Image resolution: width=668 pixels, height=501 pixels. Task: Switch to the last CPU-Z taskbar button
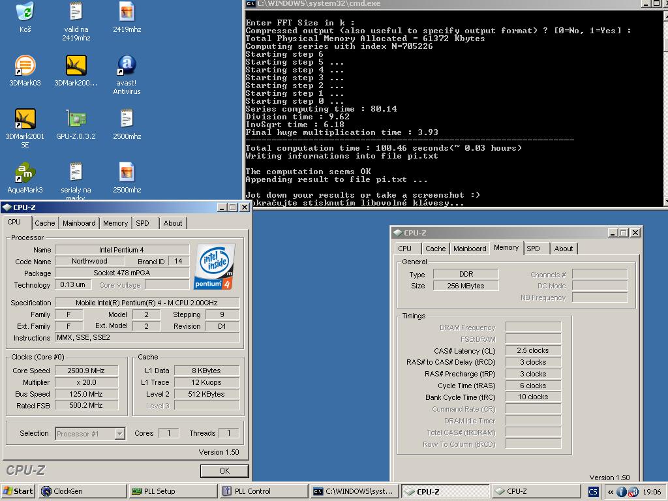coord(536,491)
